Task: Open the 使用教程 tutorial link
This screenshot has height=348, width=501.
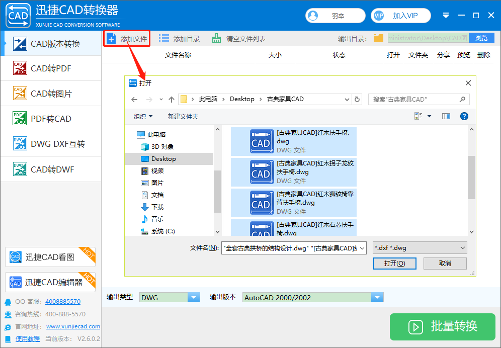Action: tap(28, 338)
